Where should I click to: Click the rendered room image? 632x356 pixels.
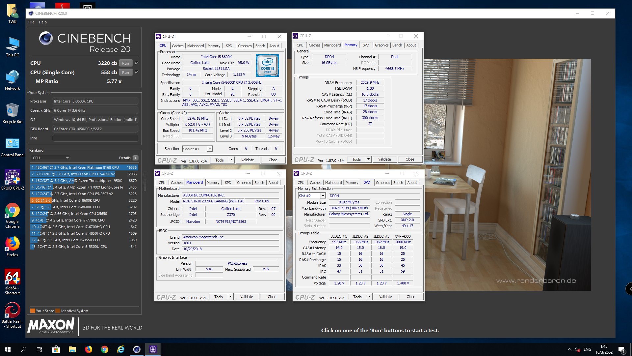(x=507, y=175)
